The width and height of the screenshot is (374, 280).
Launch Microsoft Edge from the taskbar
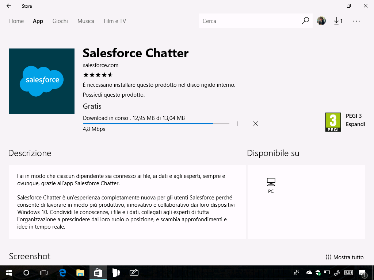62,273
